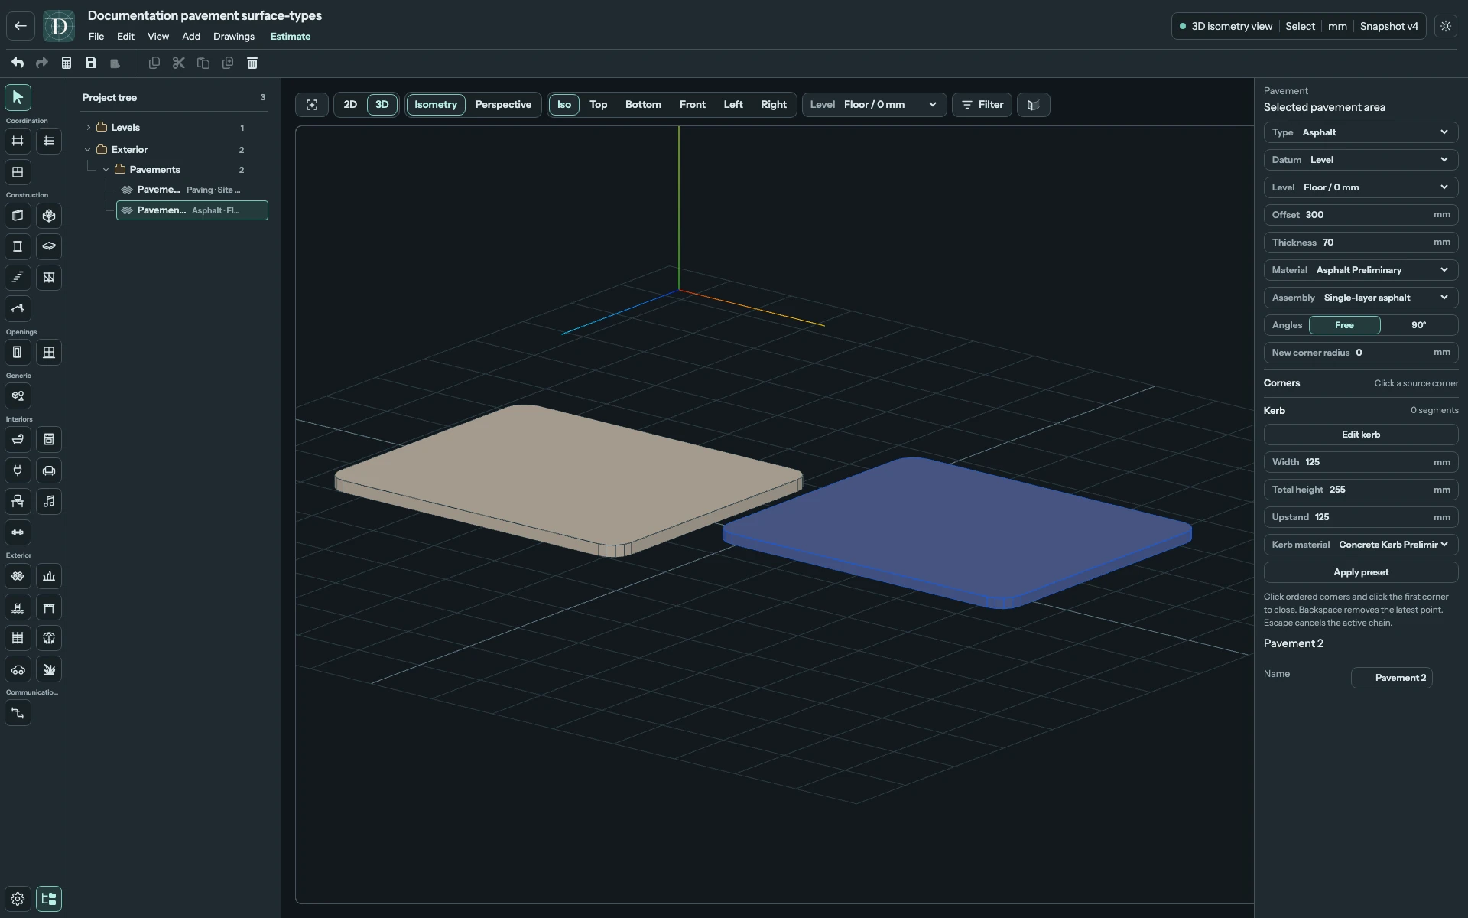This screenshot has width=1468, height=918.
Task: Set Angles to 90°
Action: (x=1418, y=325)
